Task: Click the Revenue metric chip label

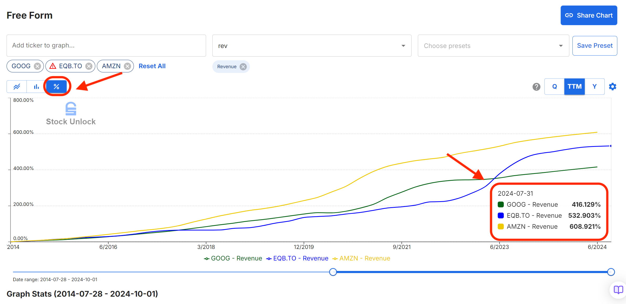Action: click(227, 67)
